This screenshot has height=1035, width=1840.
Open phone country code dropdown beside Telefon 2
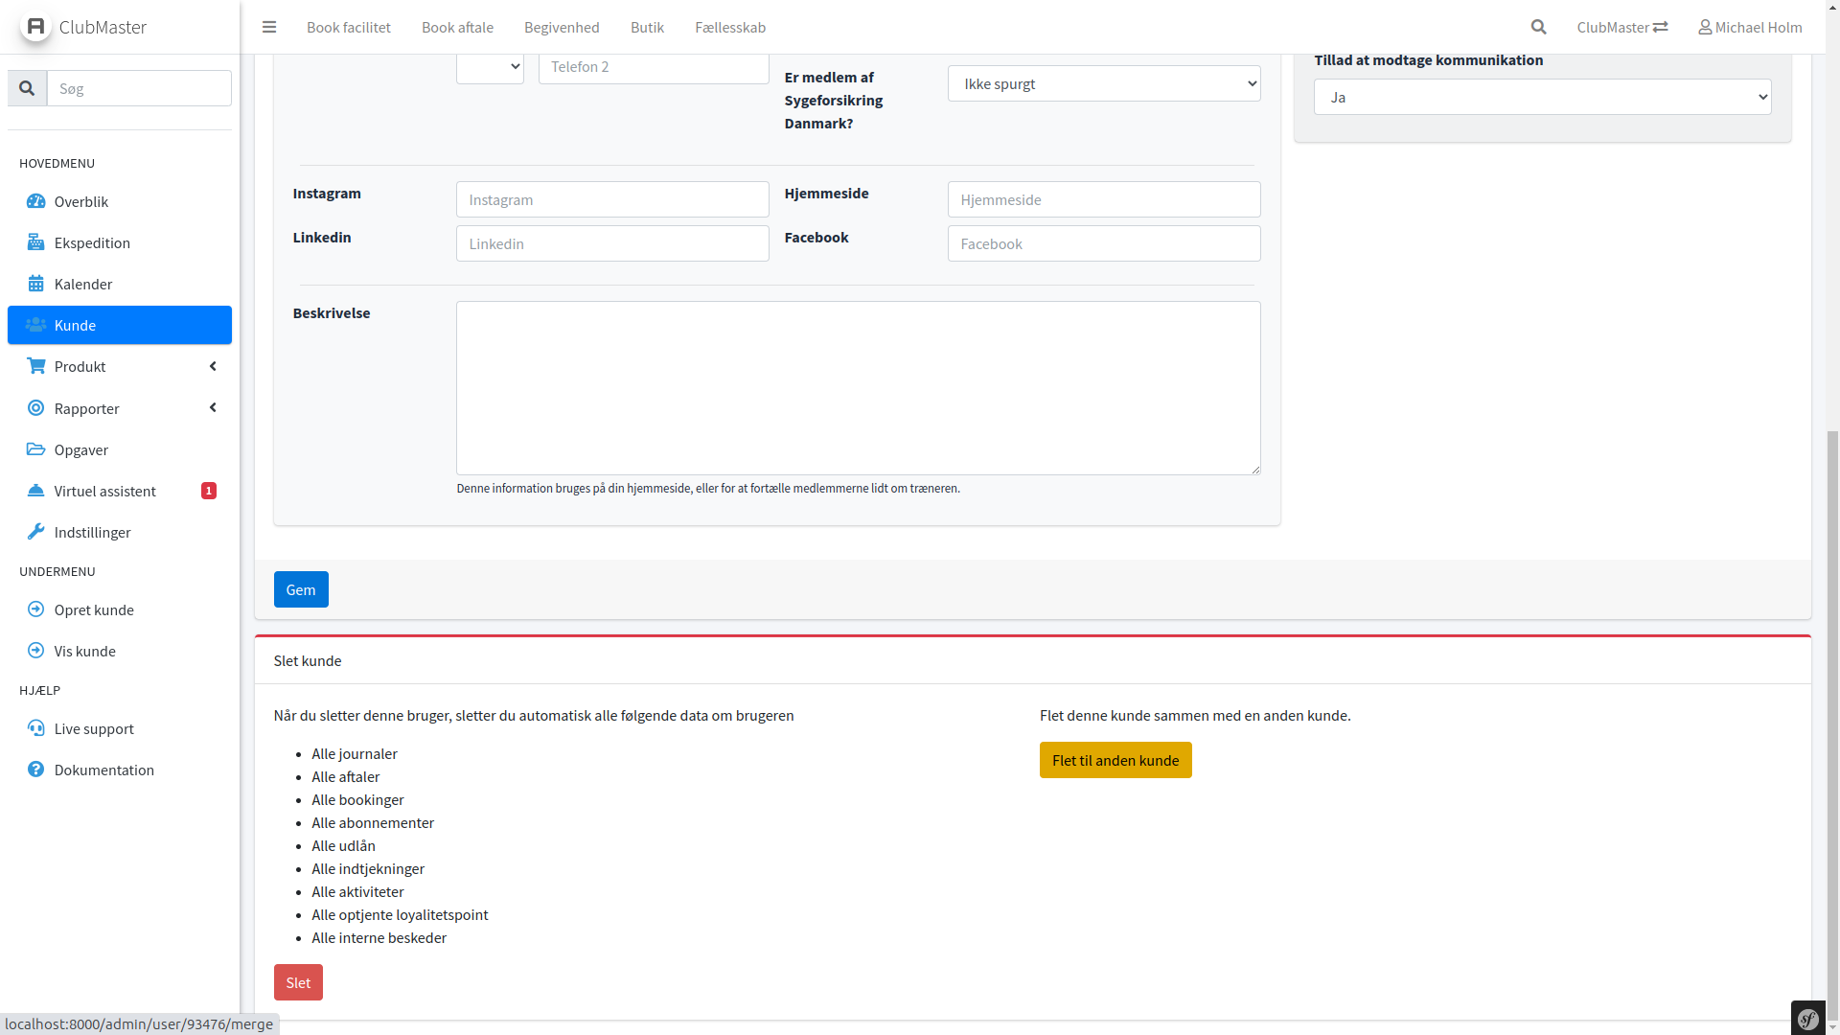click(x=490, y=66)
